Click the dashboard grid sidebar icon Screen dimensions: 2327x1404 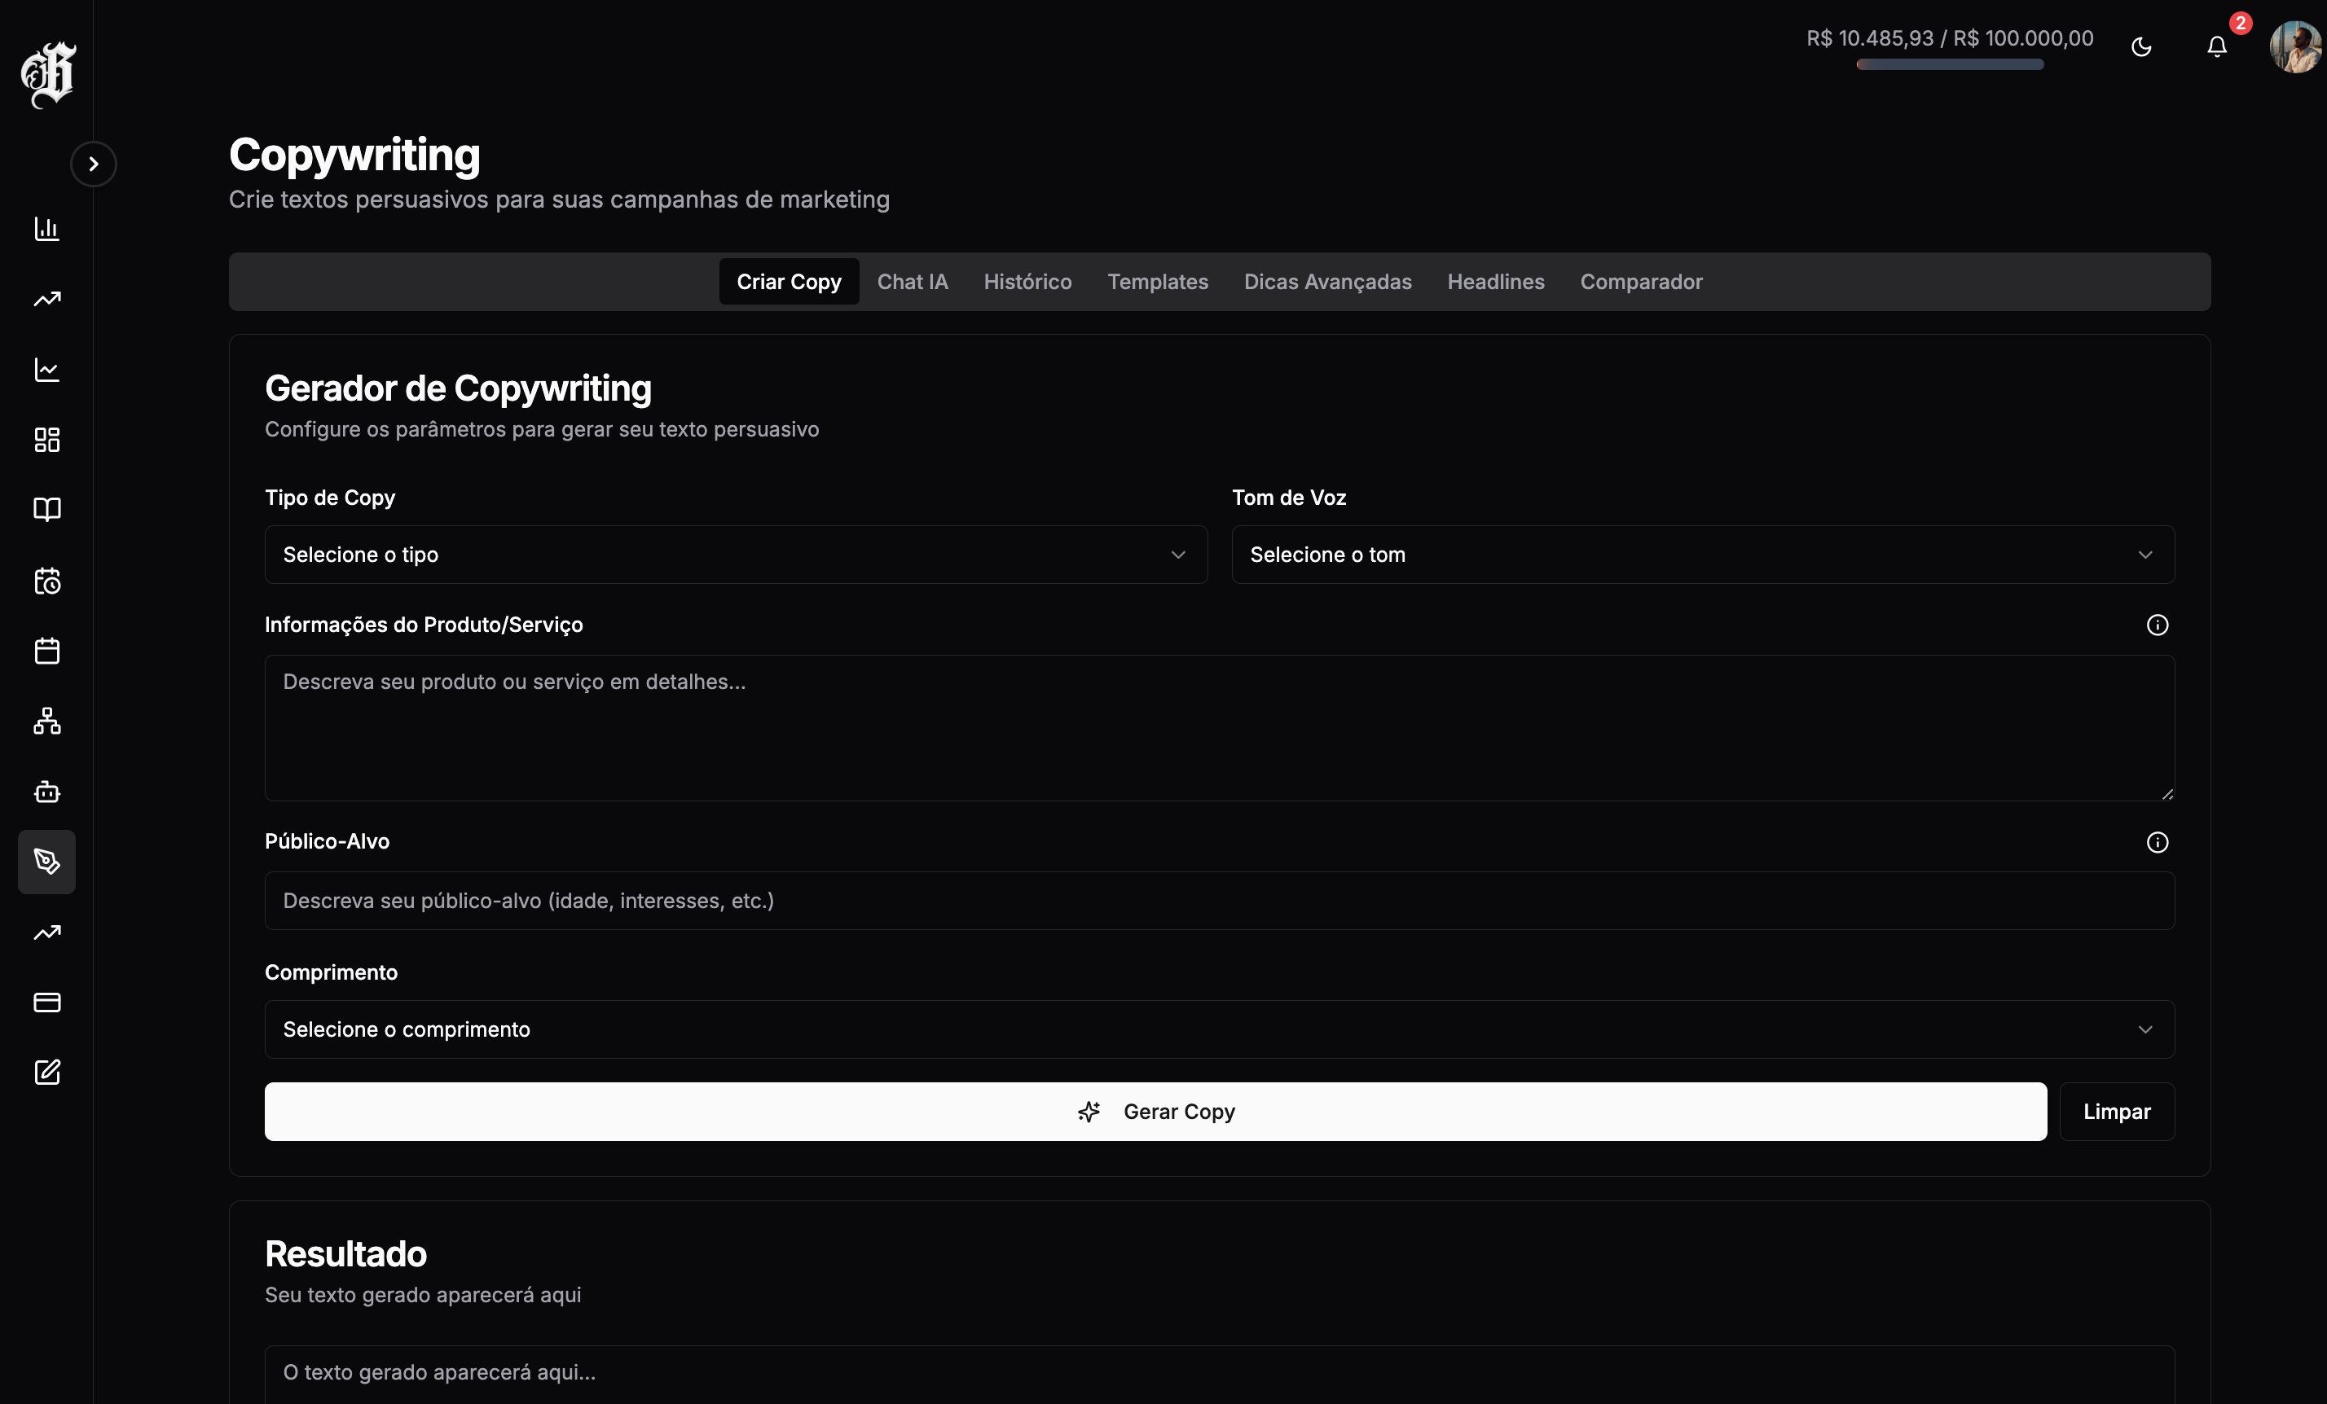point(46,440)
